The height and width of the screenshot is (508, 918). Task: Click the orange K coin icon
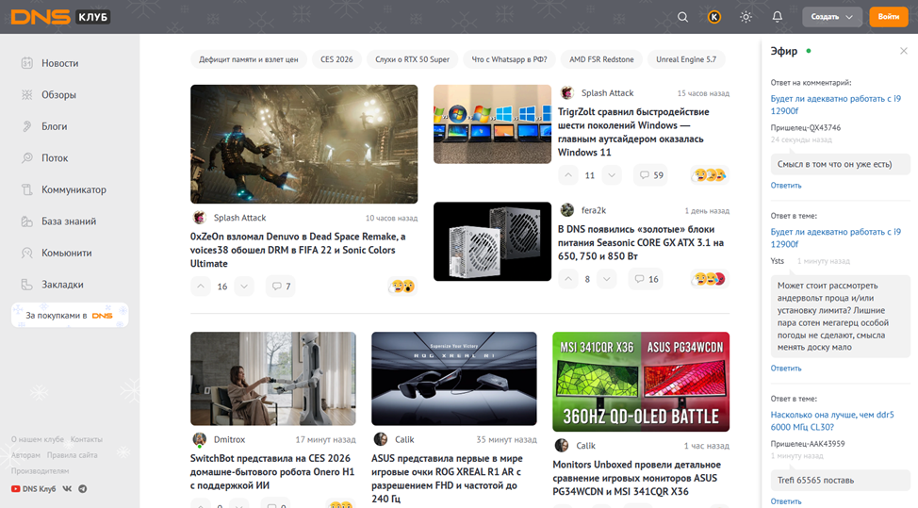(x=714, y=17)
